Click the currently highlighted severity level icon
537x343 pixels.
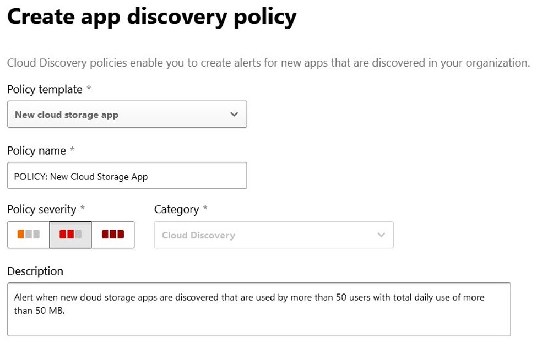(x=70, y=235)
